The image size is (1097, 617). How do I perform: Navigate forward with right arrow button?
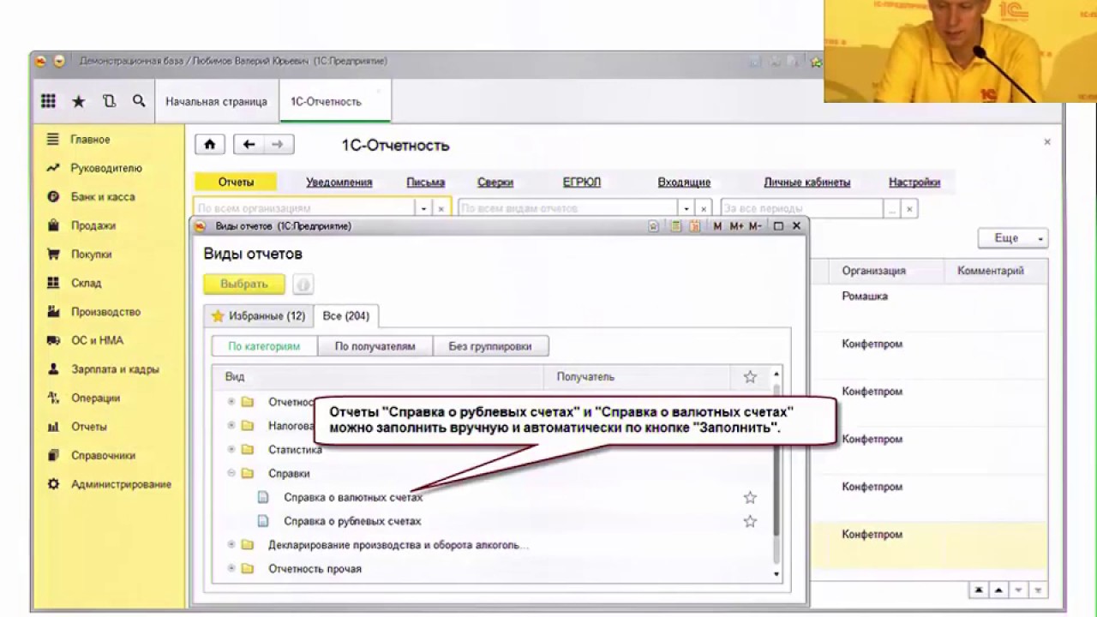coord(278,145)
